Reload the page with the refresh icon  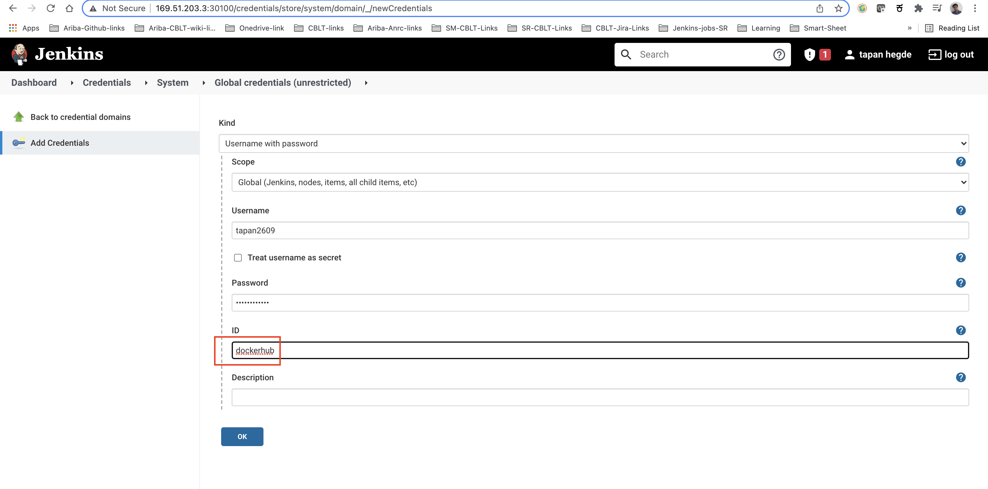(50, 8)
